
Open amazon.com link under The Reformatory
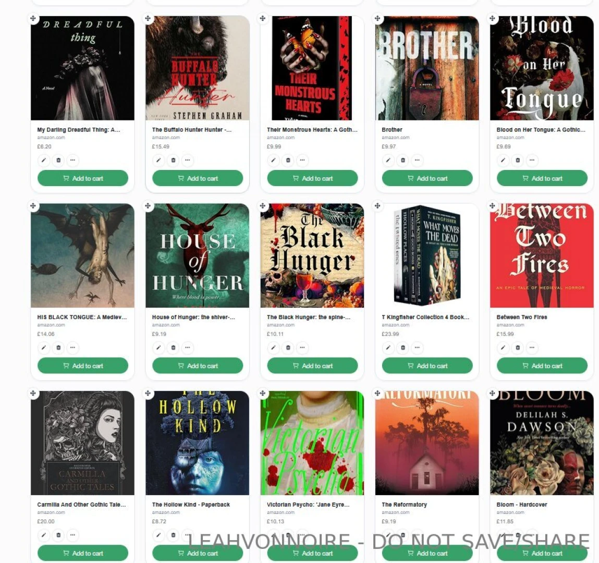(x=395, y=512)
